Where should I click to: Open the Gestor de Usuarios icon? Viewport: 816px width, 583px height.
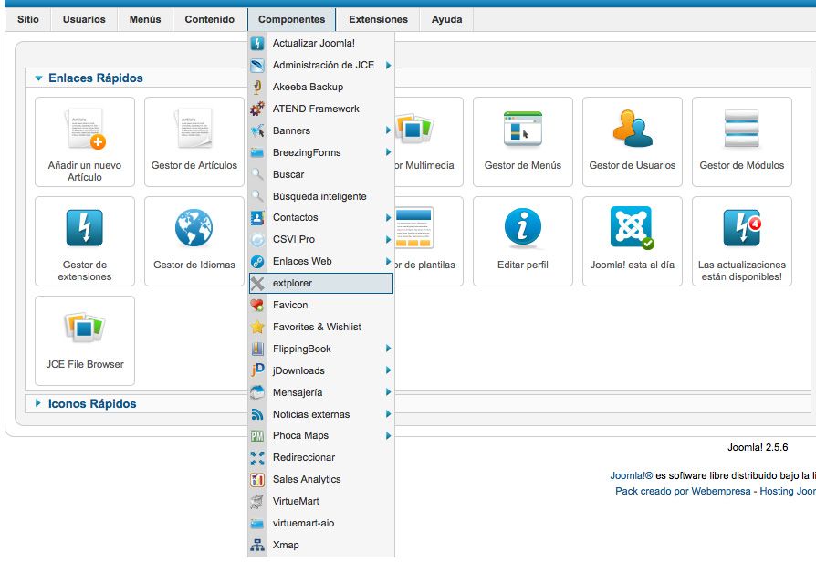coord(633,129)
